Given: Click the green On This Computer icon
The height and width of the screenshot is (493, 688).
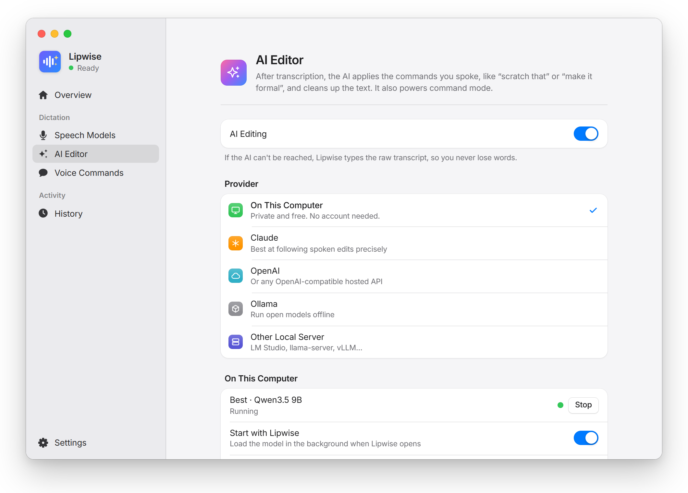Looking at the screenshot, I should click(236, 210).
